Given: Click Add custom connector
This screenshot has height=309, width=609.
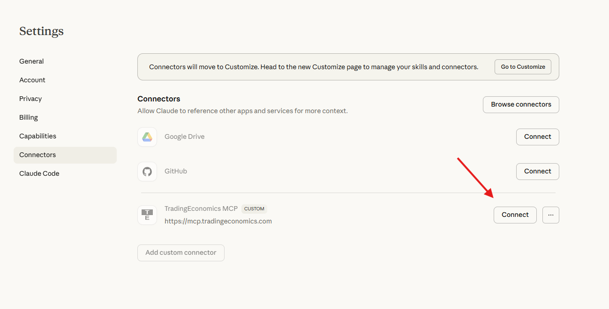Looking at the screenshot, I should (180, 252).
